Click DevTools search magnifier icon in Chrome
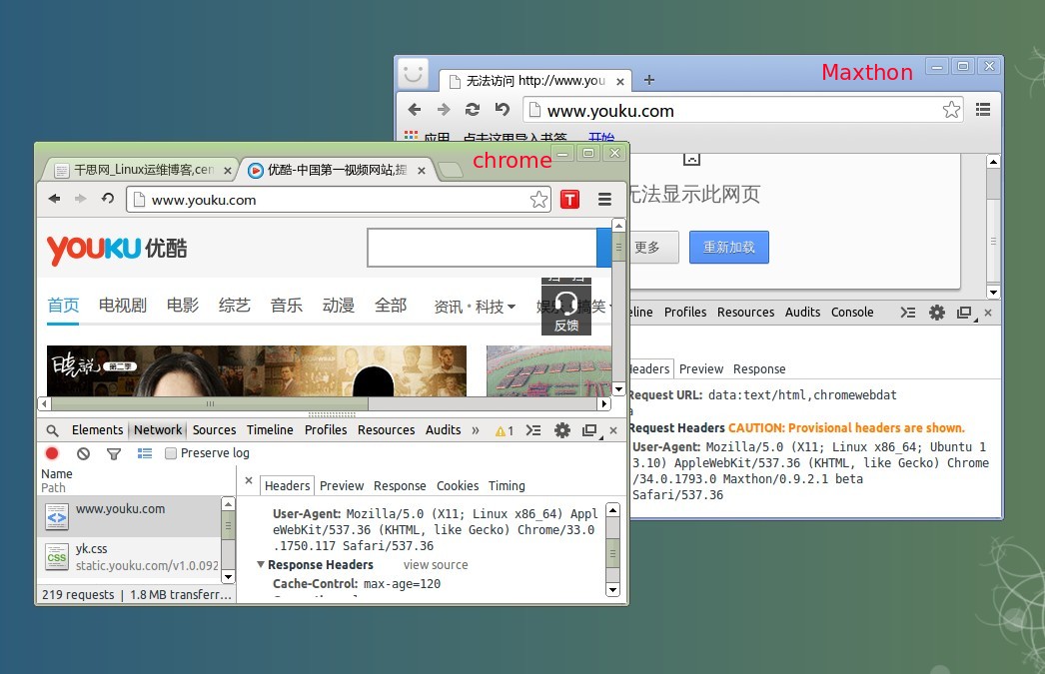Viewport: 1045px width, 674px height. (x=53, y=431)
